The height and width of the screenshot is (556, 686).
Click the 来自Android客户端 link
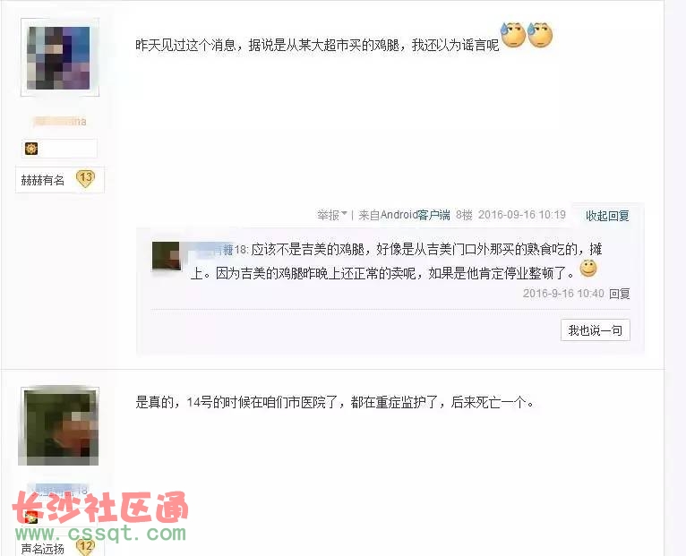[x=404, y=215]
